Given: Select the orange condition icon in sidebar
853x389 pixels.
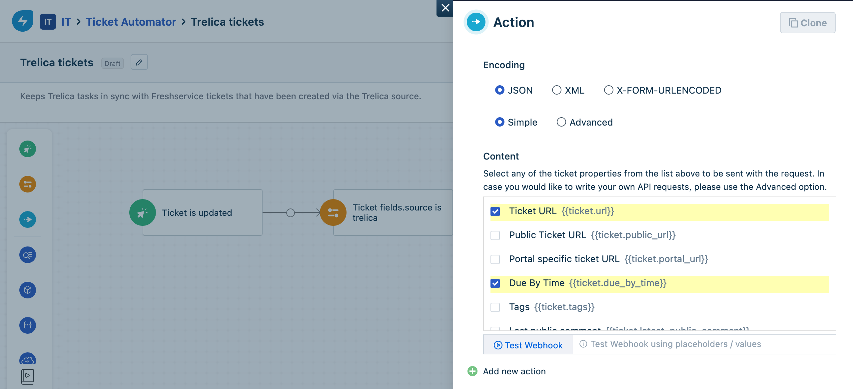Looking at the screenshot, I should click(28, 184).
